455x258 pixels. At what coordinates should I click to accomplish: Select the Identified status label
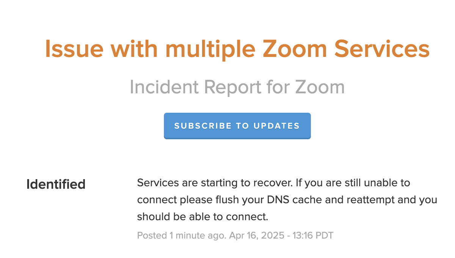(56, 184)
